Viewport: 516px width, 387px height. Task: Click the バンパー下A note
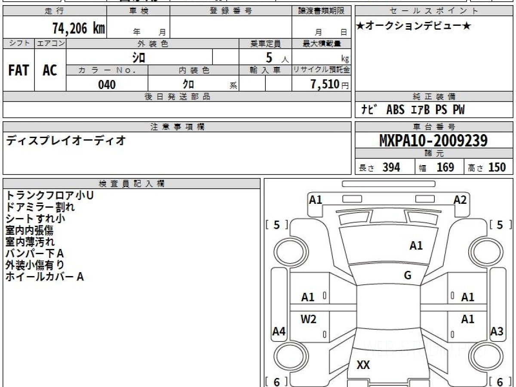(35, 253)
